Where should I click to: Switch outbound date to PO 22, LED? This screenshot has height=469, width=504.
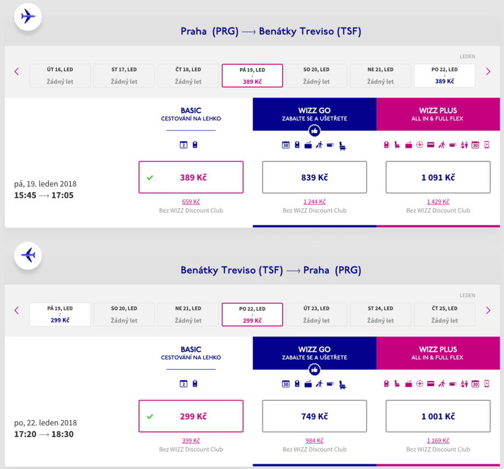tap(444, 76)
